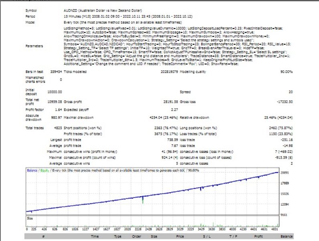319x241 pixels.
Task: Select the total trades value 4825
Action: point(58,128)
